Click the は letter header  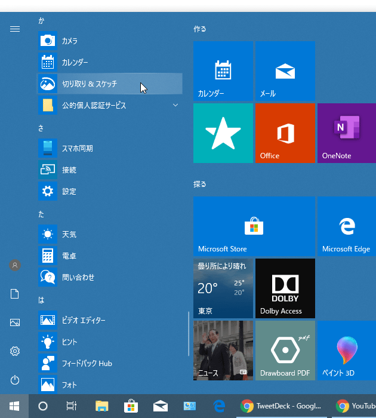click(x=41, y=300)
